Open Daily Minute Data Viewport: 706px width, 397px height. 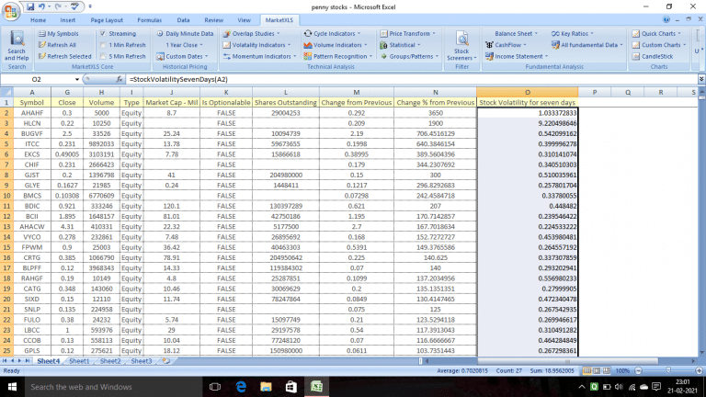point(185,33)
